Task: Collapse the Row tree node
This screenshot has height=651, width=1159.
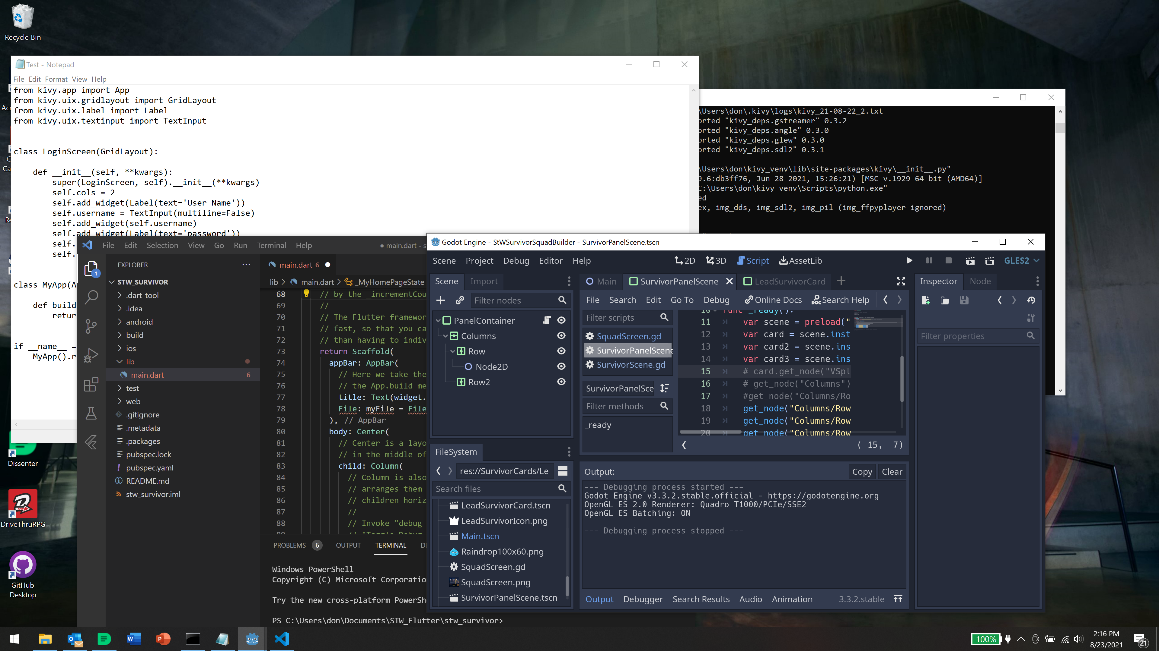Action: click(x=453, y=351)
